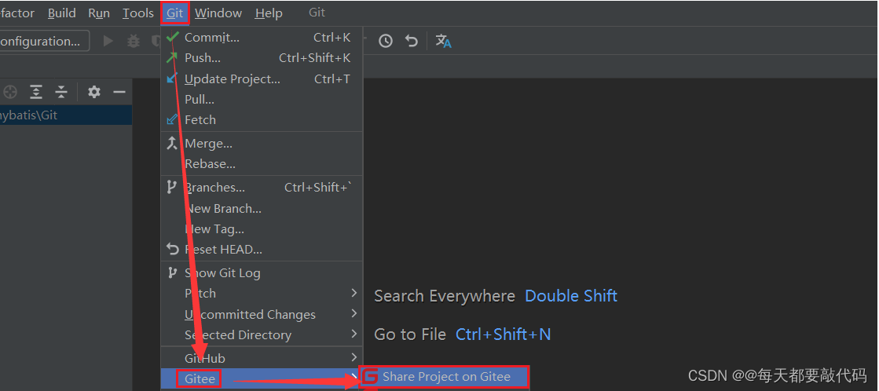
Task: Expand the Patch submenu
Action: (x=262, y=293)
